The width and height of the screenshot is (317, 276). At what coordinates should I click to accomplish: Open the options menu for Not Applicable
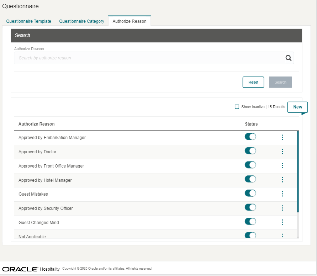282,236
